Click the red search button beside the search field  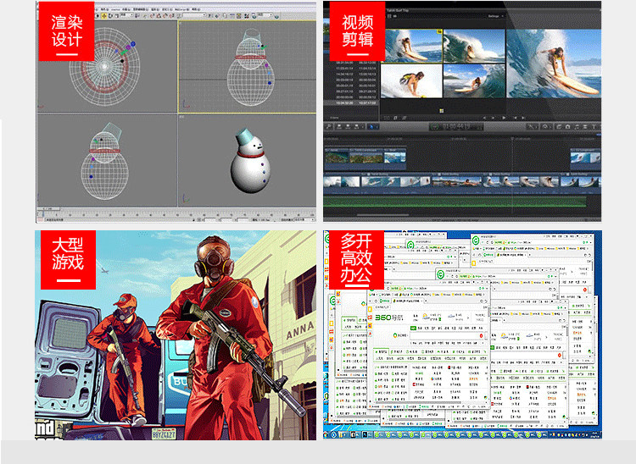click(481, 335)
